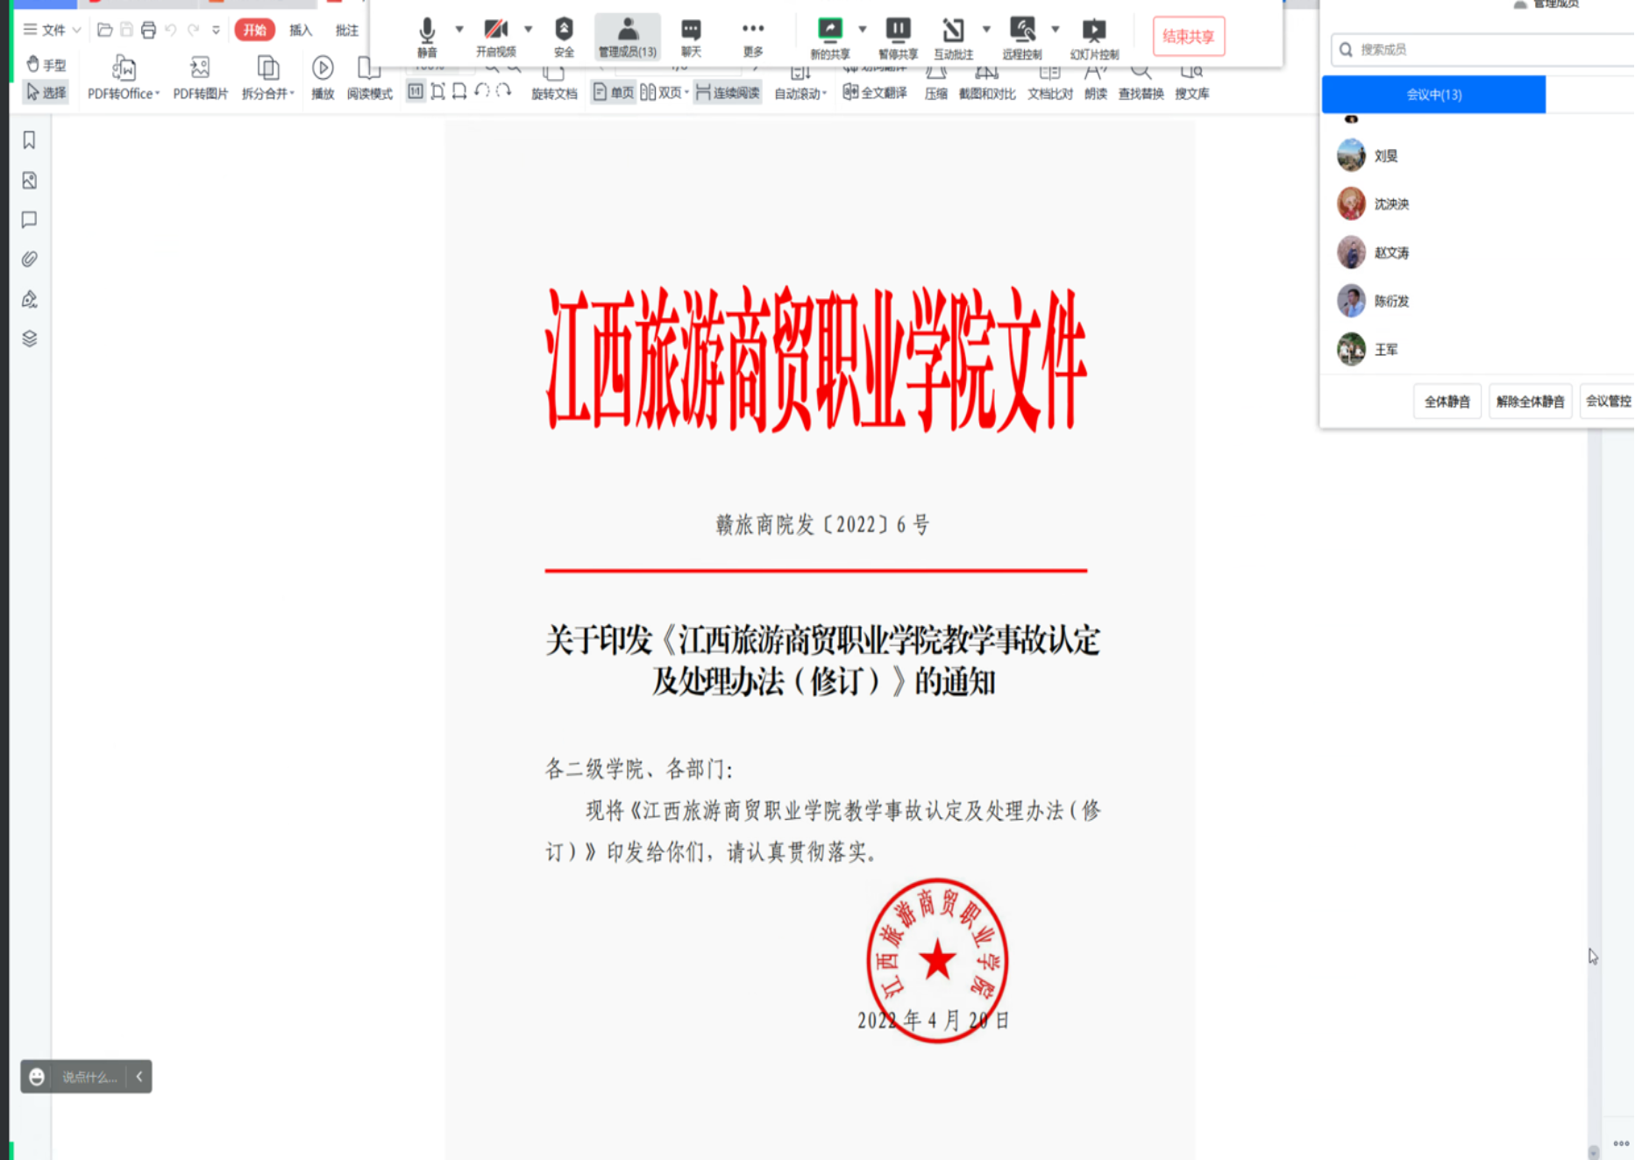The image size is (1635, 1160).
Task: Click the Pause Sharing icon
Action: (x=898, y=36)
